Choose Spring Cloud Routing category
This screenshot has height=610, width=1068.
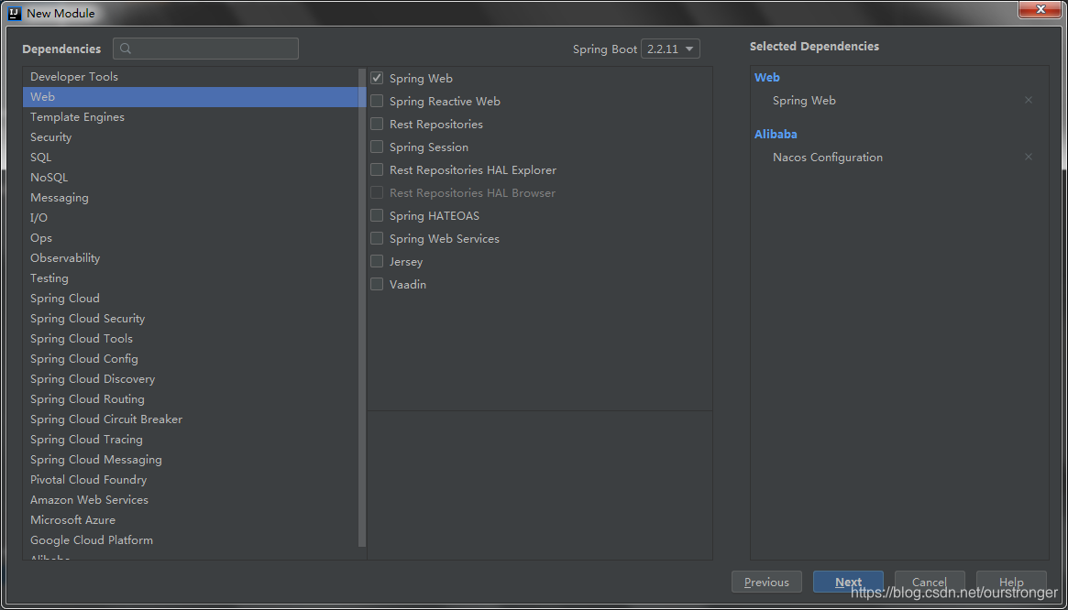[192, 399]
